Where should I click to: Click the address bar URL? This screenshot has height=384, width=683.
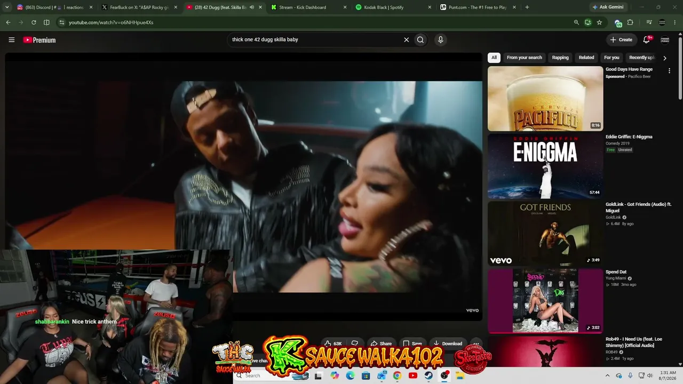pos(111,22)
